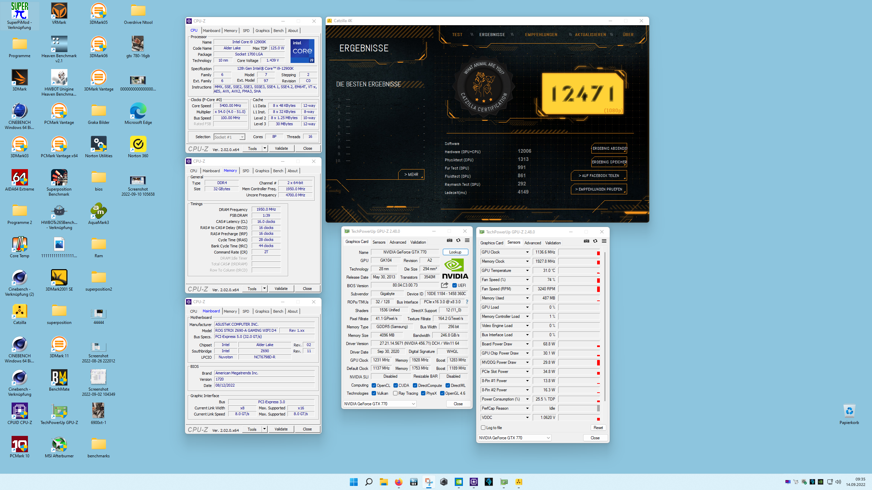This screenshot has width=872, height=490.
Task: Click Windows Start button on taskbar
Action: (x=354, y=482)
